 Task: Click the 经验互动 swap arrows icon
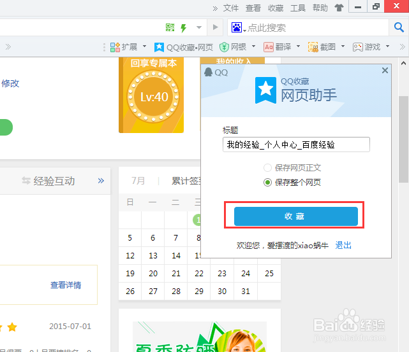coord(26,181)
